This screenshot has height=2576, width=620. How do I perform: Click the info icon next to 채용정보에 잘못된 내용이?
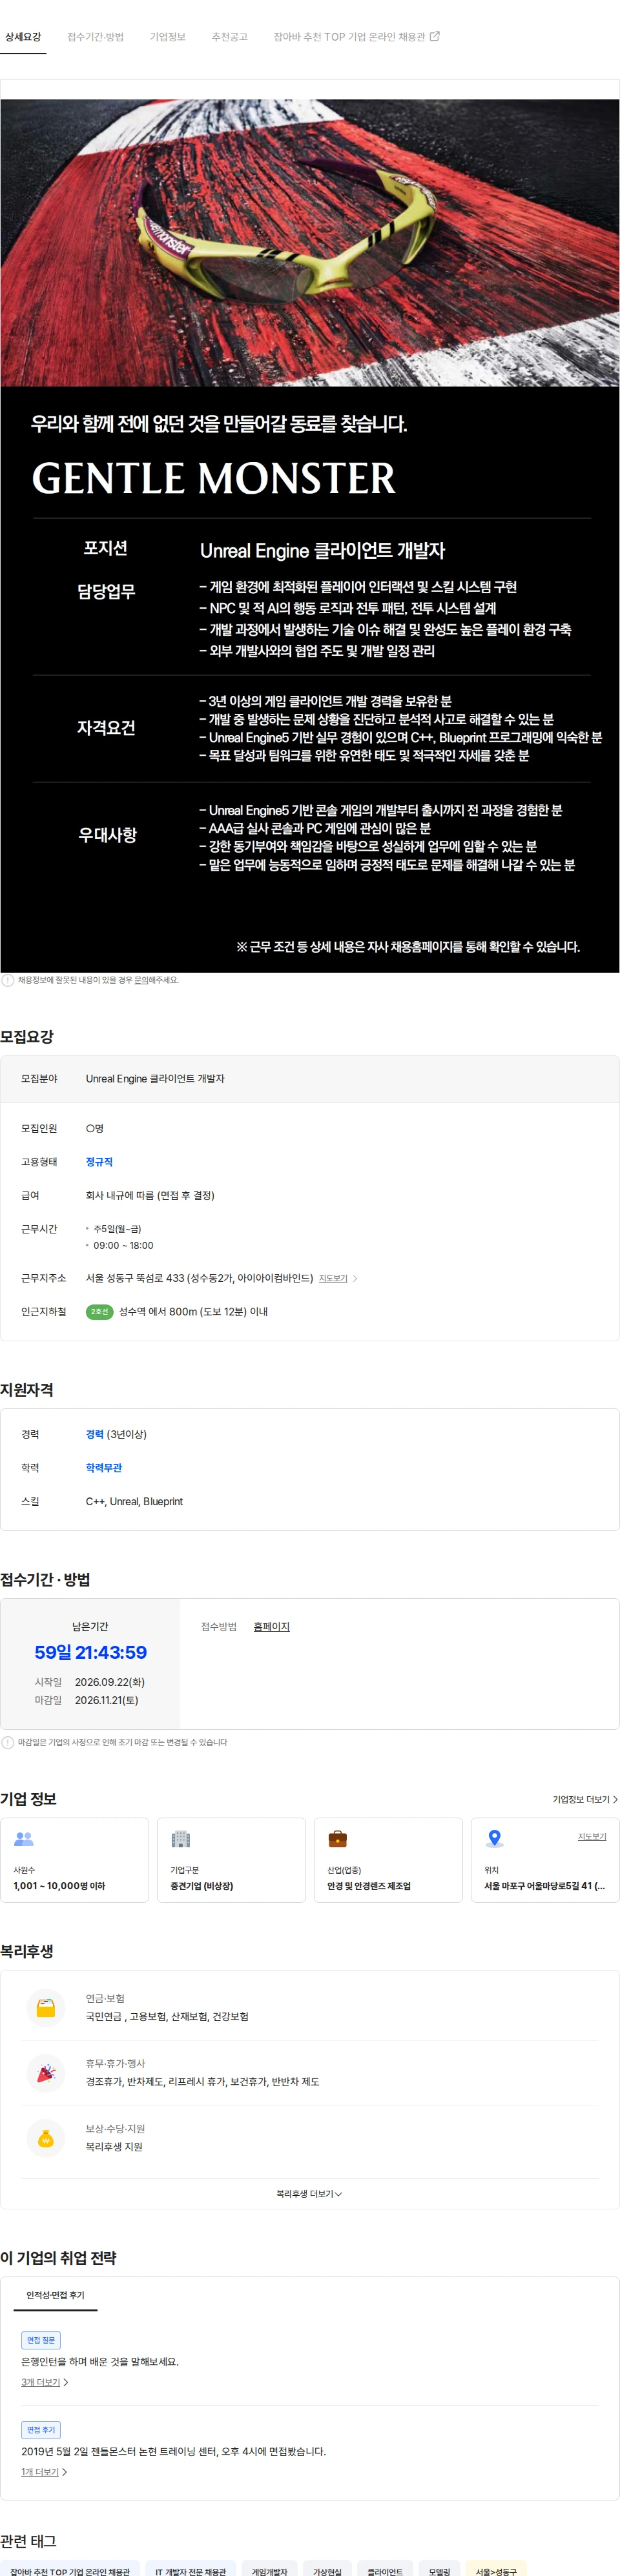8,980
